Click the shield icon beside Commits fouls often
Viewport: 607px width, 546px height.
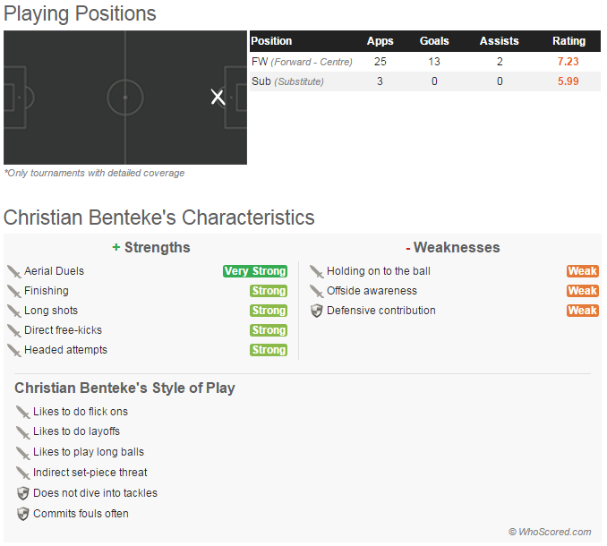coord(23,514)
